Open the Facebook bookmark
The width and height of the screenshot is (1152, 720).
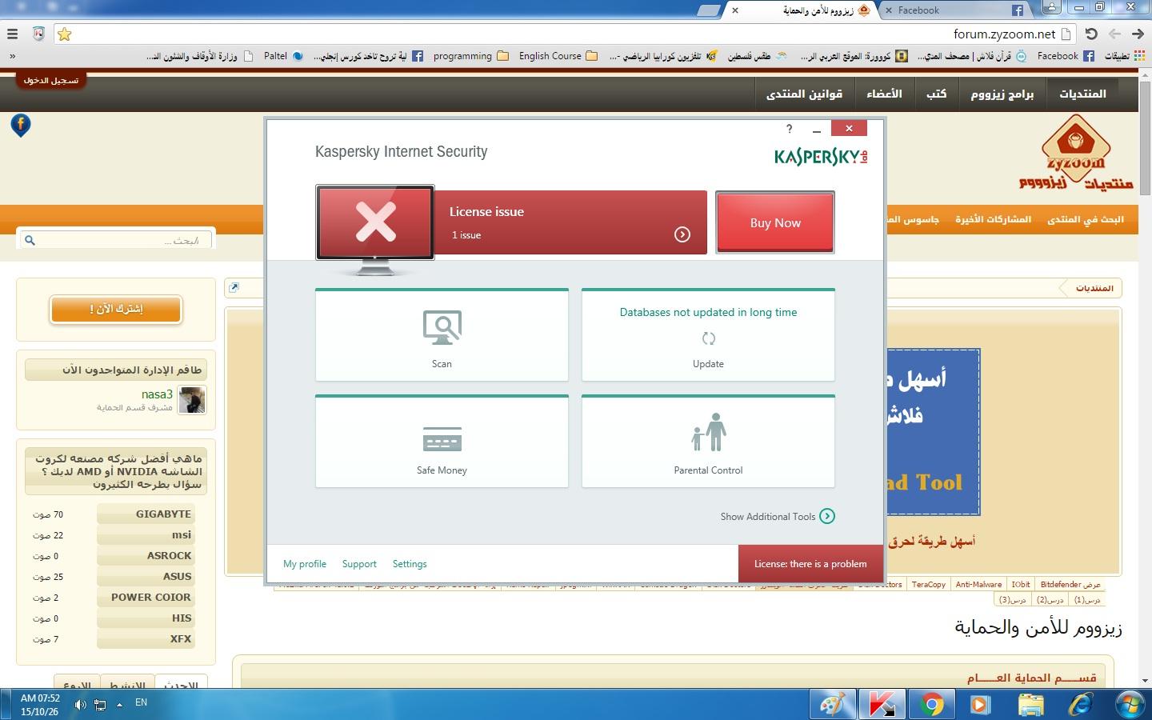(1065, 56)
